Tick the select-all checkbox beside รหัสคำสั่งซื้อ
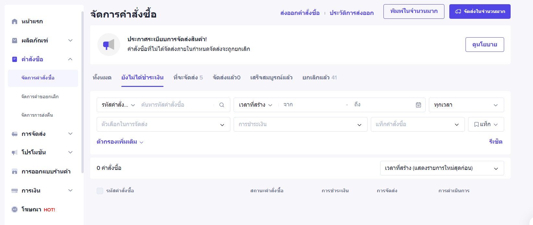 (100, 191)
